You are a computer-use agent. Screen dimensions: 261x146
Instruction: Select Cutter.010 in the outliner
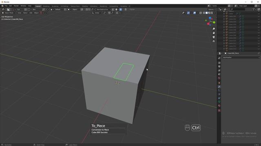232,41
